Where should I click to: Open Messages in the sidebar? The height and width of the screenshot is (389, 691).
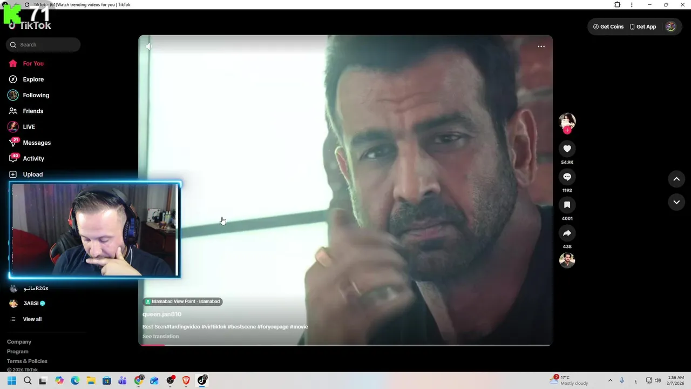tap(30, 143)
